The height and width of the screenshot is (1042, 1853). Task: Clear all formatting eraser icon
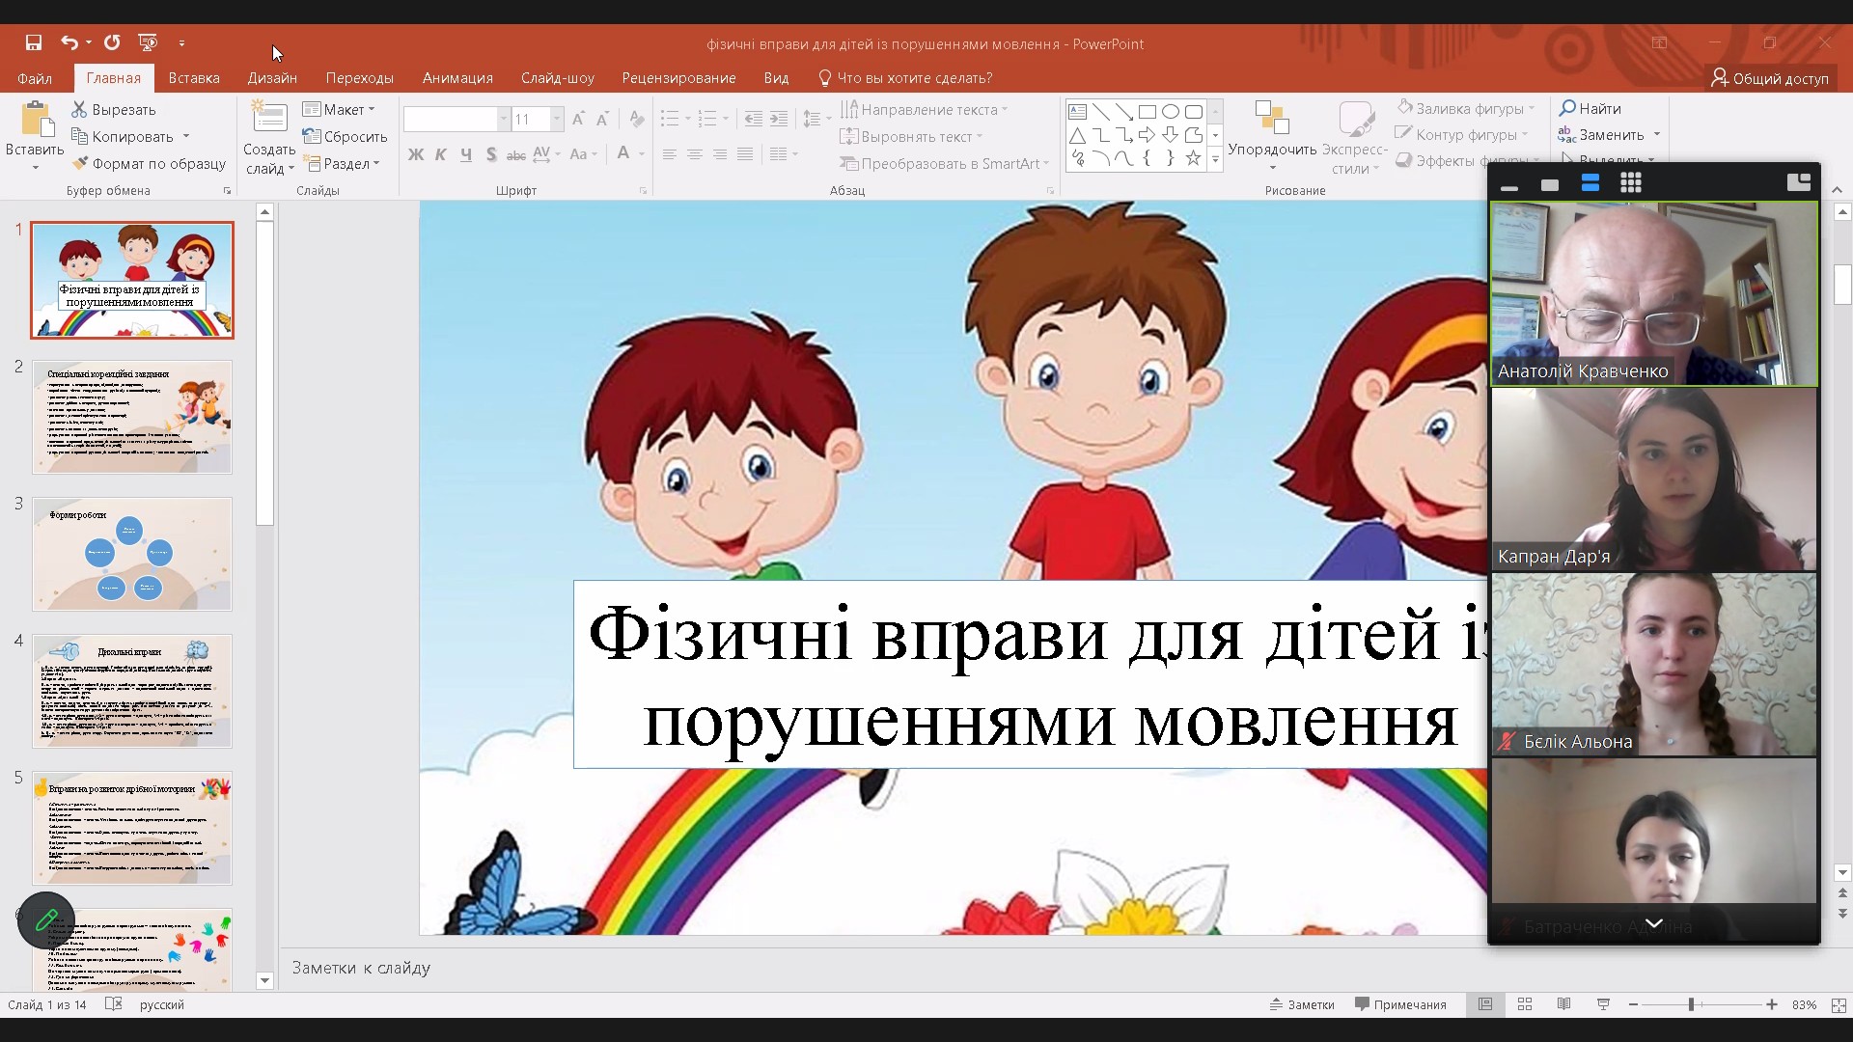point(636,120)
